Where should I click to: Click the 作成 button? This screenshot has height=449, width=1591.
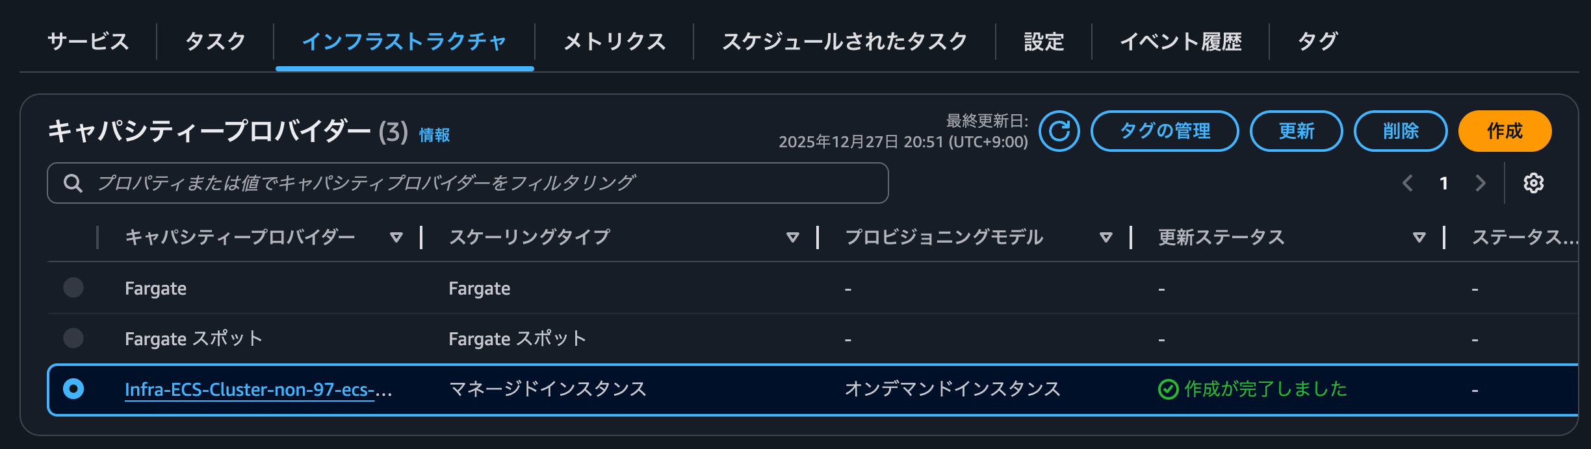point(1505,131)
